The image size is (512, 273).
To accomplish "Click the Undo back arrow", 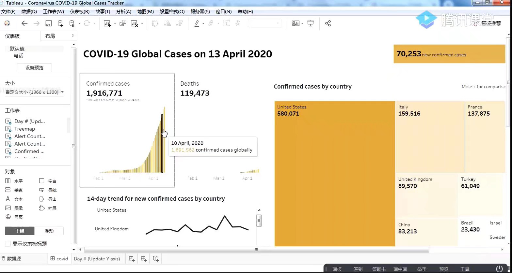I will [x=24, y=23].
